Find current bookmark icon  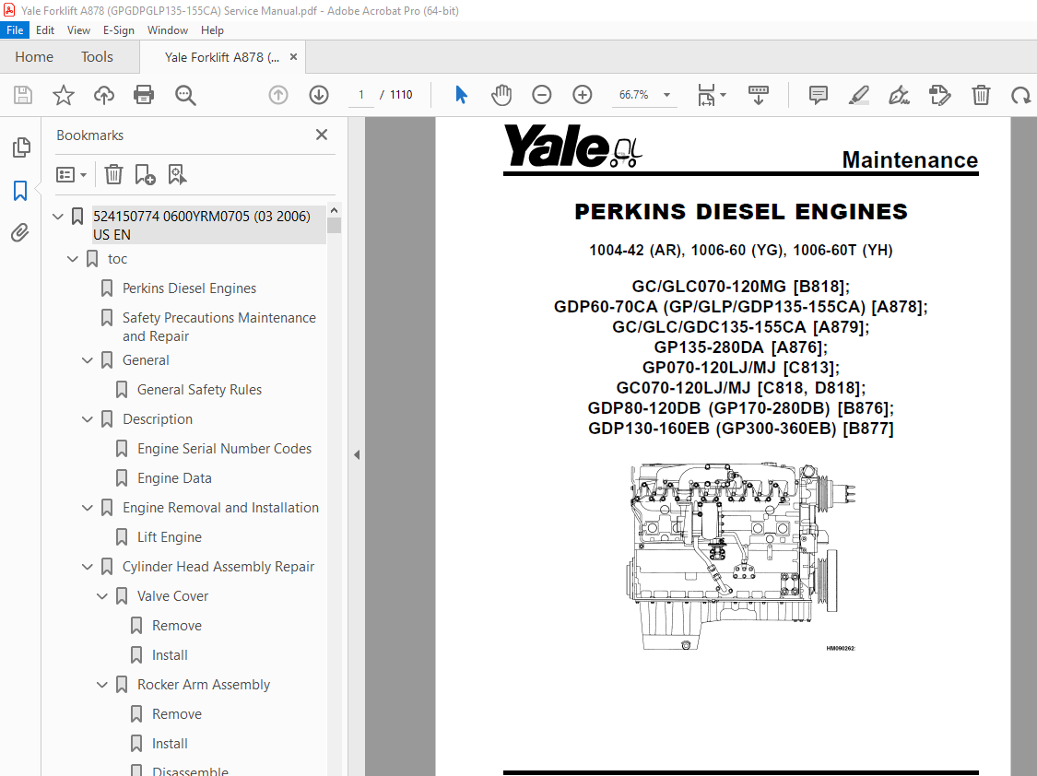coord(177,174)
